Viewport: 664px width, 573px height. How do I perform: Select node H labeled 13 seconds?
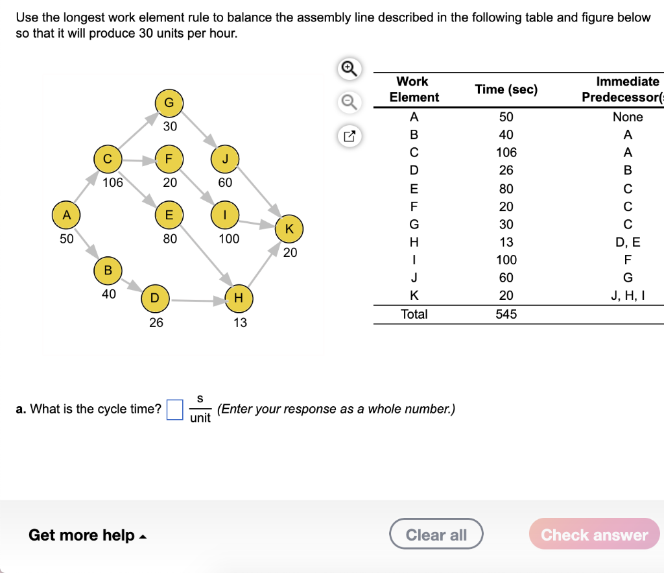239,299
